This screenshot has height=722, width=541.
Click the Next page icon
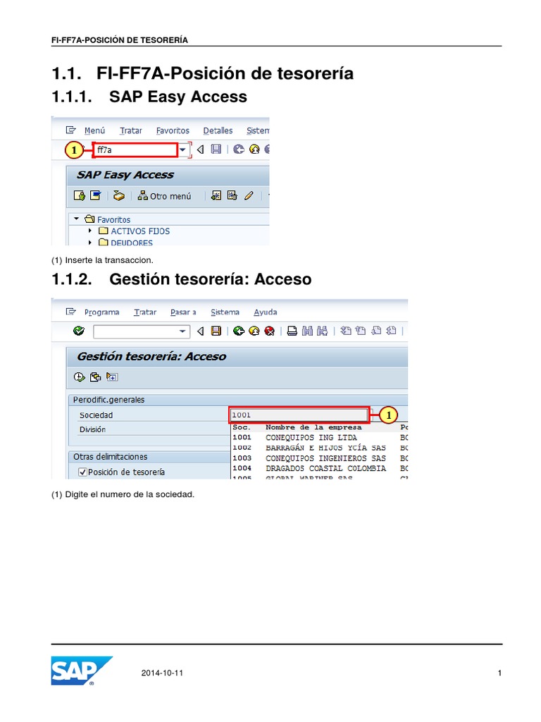point(376,331)
